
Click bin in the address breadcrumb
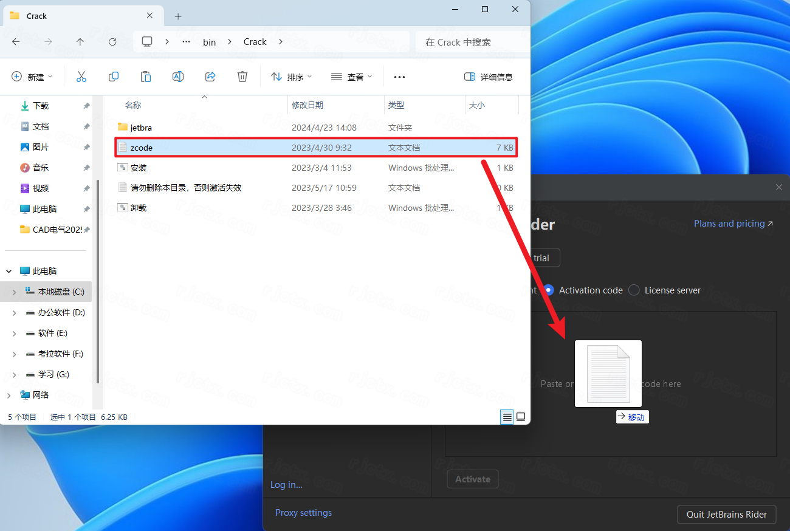tap(209, 42)
